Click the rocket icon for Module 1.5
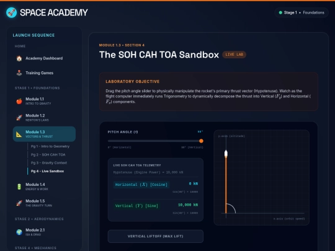The width and height of the screenshot is (335, 251). tap(19, 203)
